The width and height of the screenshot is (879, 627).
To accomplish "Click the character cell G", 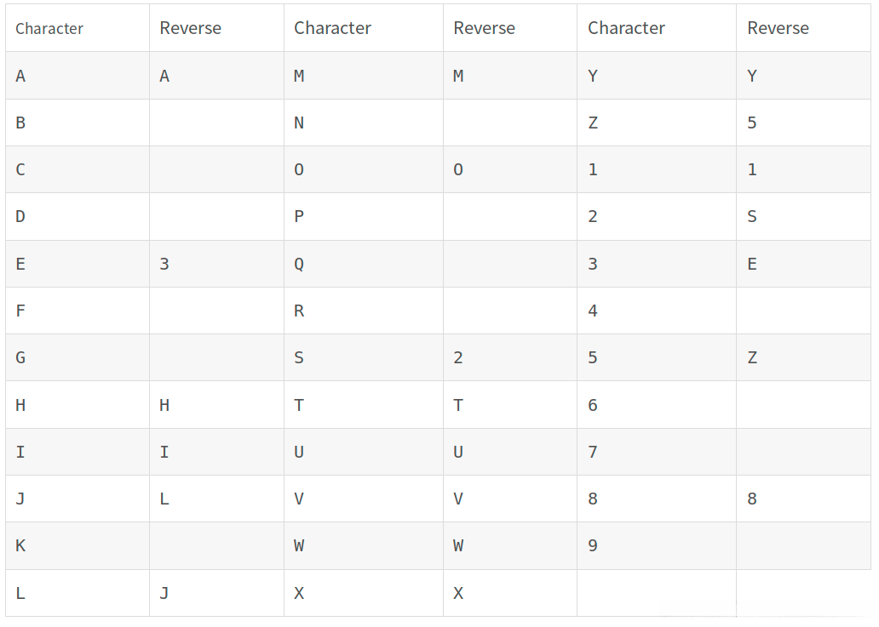I will (x=20, y=357).
